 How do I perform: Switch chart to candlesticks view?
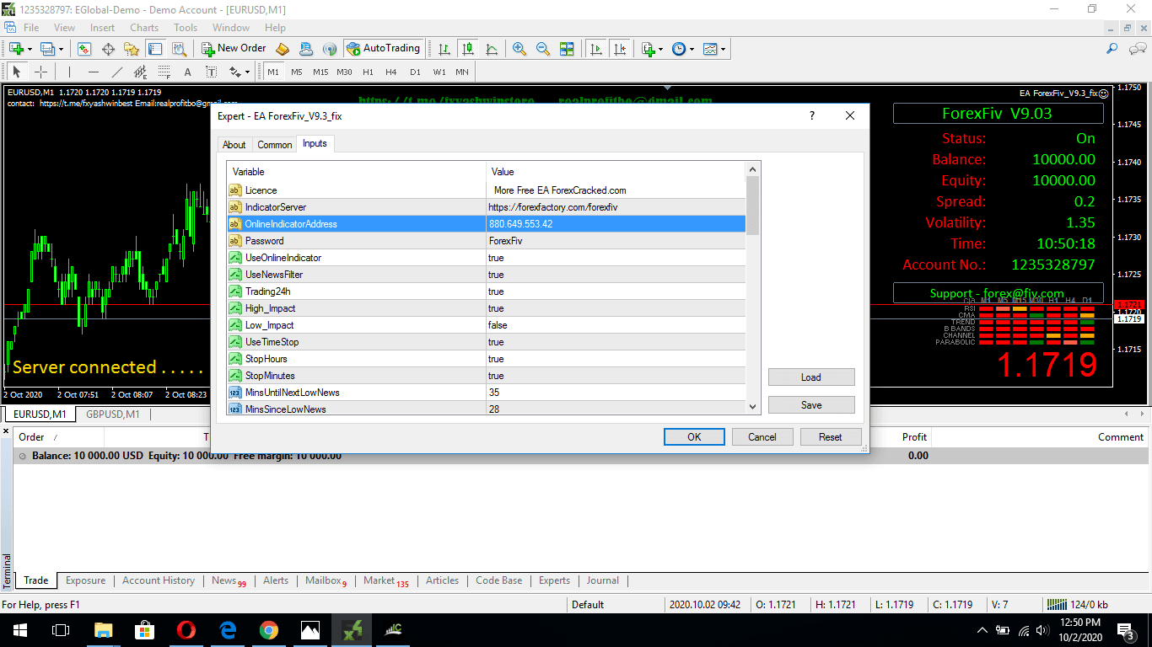(x=468, y=49)
